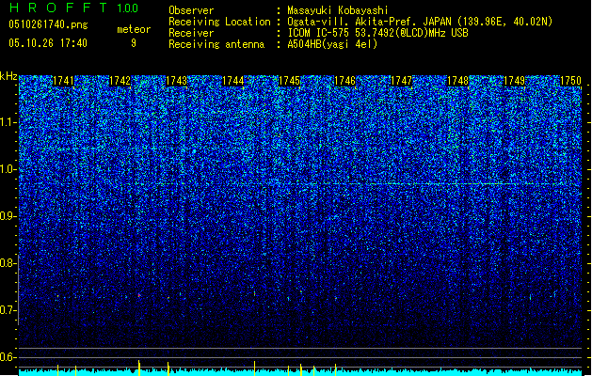Click the 1745 time marker
The image size is (592, 376).
289,81
